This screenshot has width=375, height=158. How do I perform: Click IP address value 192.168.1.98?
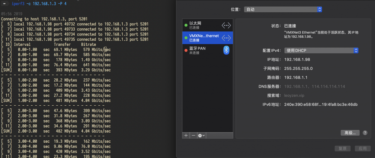point(297,60)
